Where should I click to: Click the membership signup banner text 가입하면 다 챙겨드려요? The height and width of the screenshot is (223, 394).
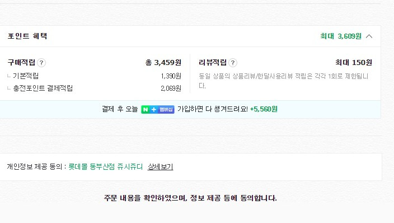pos(213,109)
